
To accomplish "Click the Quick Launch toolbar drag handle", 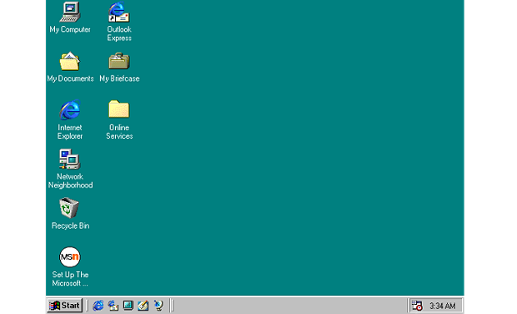I will click(88, 306).
